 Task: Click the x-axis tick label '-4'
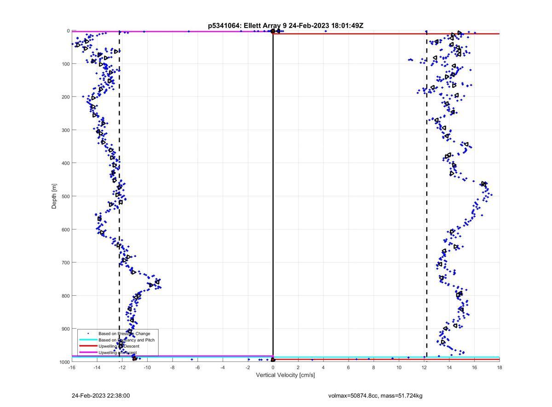(x=223, y=367)
